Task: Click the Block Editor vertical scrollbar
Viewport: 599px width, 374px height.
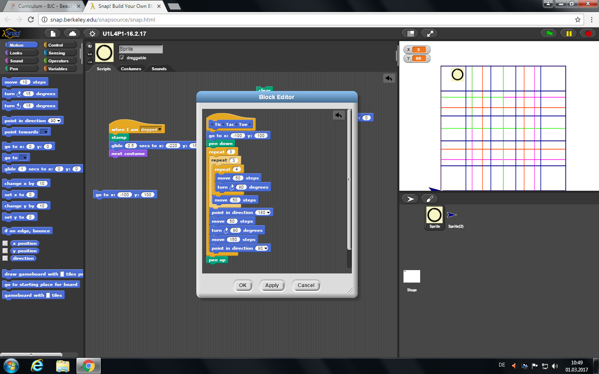Action: [x=349, y=180]
